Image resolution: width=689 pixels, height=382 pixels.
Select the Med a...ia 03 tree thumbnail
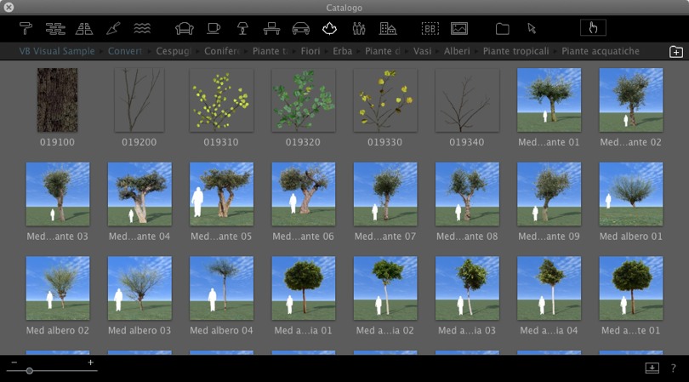coord(467,288)
